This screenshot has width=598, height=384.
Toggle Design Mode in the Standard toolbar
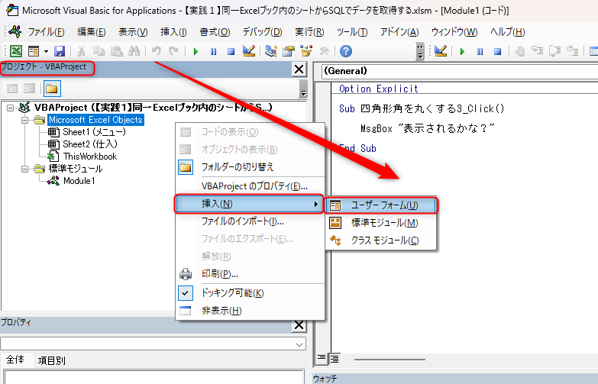click(249, 50)
